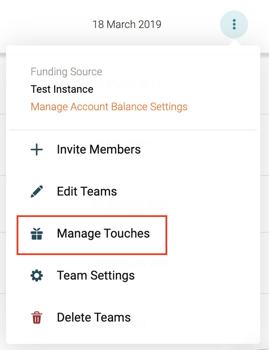Select Invite Members from the menu
Screen dimensions: 269x350
[99, 150]
